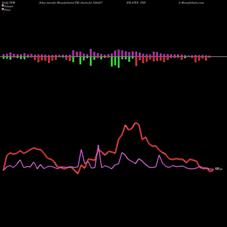Click the longest green bar in the histogram

[118, 62]
